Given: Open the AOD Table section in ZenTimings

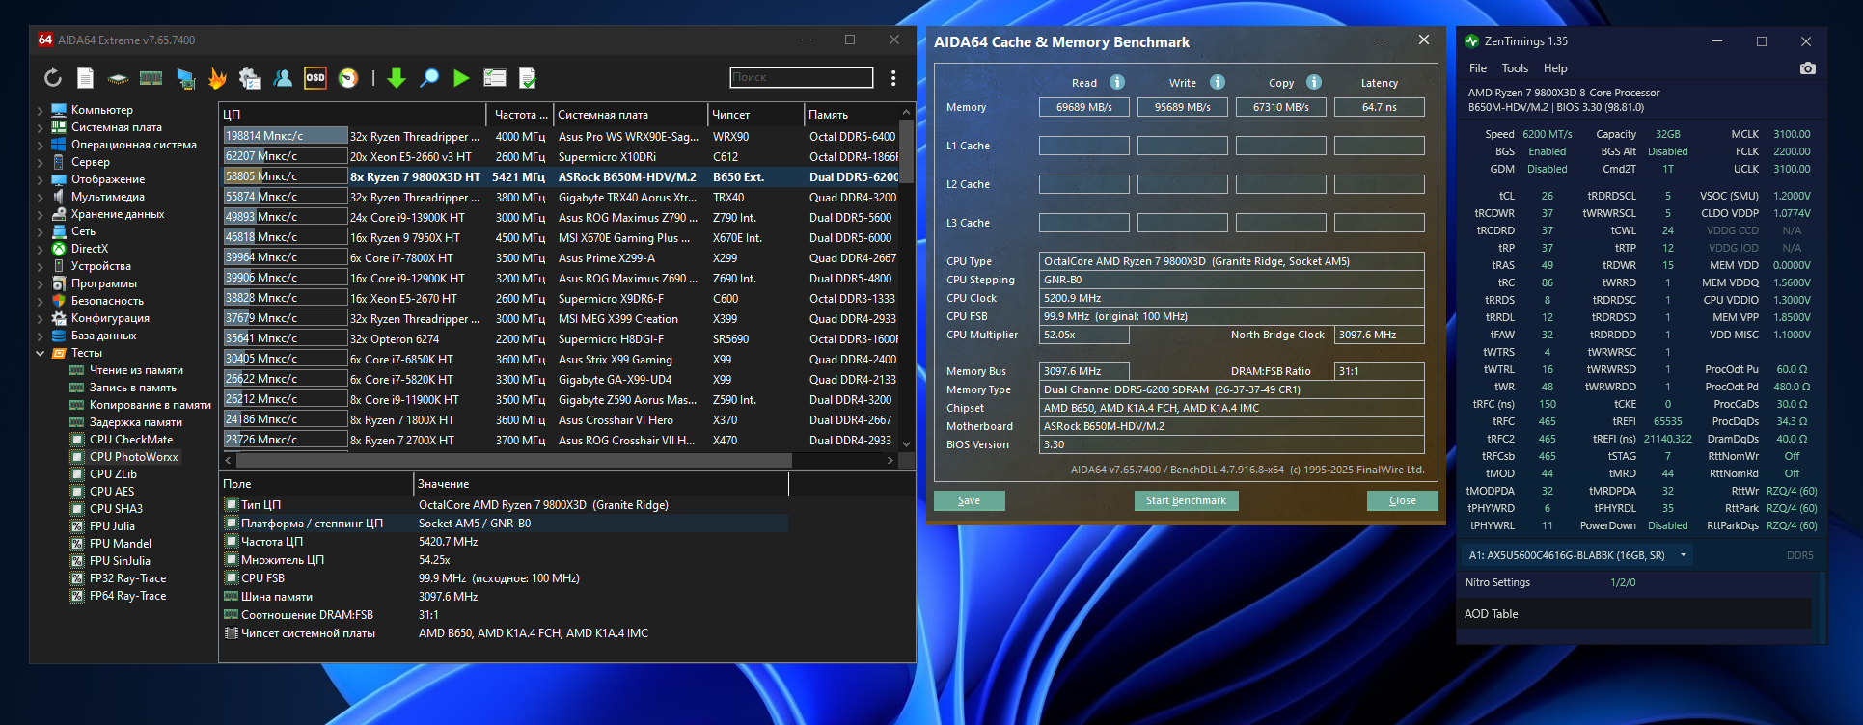Looking at the screenshot, I should click(x=1637, y=614).
